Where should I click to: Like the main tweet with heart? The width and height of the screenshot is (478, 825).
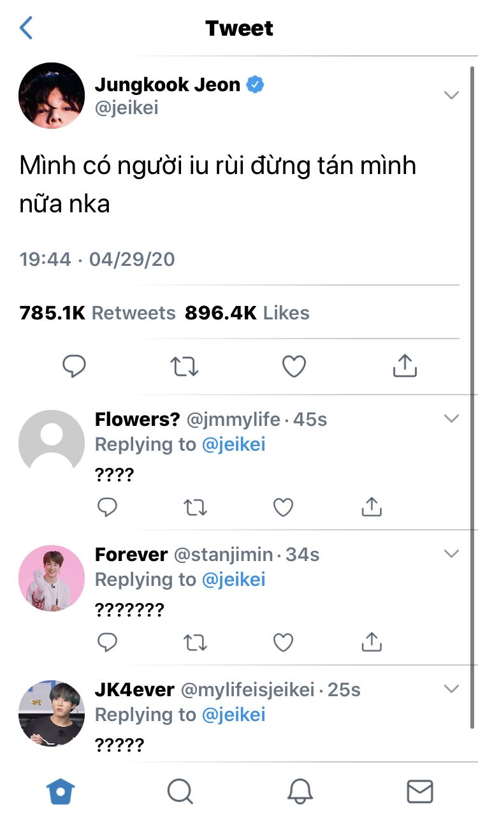click(294, 366)
